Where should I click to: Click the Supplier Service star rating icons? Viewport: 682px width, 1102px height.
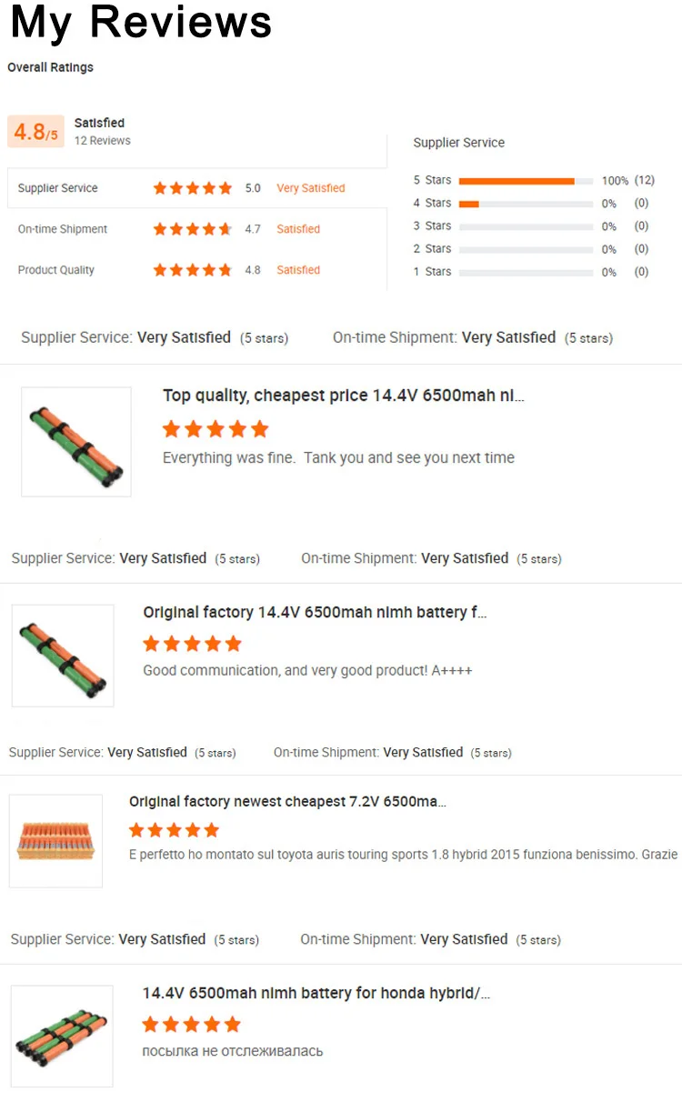pyautogui.click(x=192, y=188)
